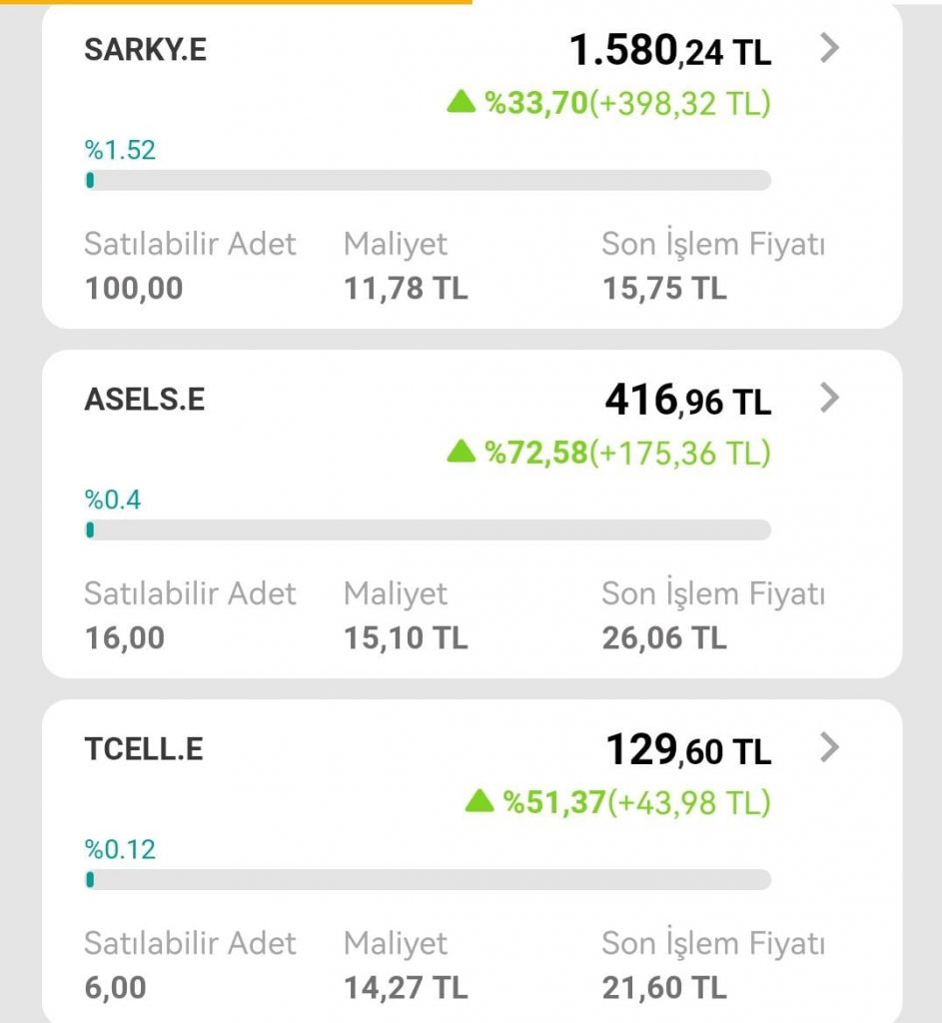Viewport: 942px width, 1023px height.
Task: Click SARKY.E gain %33,70 text
Action: tap(536, 103)
